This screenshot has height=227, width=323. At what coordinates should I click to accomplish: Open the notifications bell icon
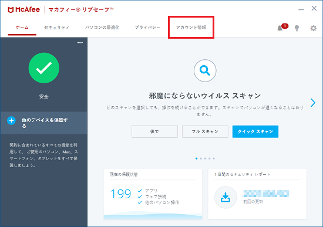tap(280, 28)
